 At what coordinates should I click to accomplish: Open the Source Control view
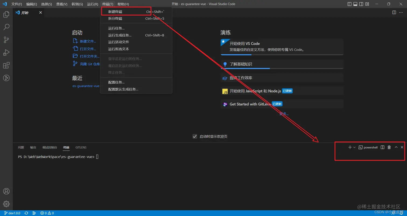(x=6, y=40)
